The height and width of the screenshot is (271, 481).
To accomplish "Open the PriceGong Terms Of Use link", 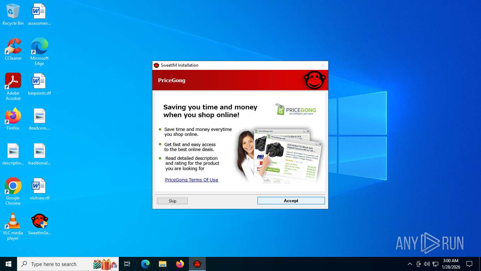I will pos(192,180).
